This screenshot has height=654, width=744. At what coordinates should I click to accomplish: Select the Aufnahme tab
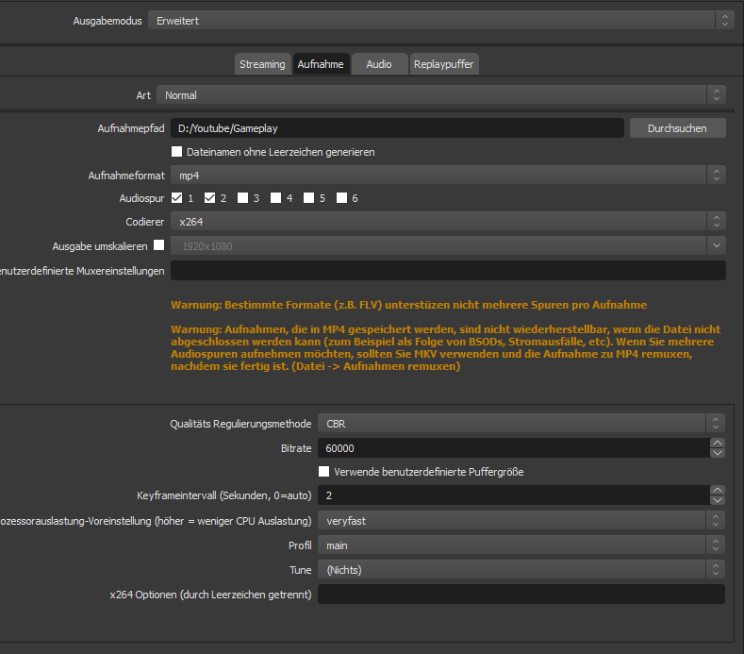coord(321,64)
